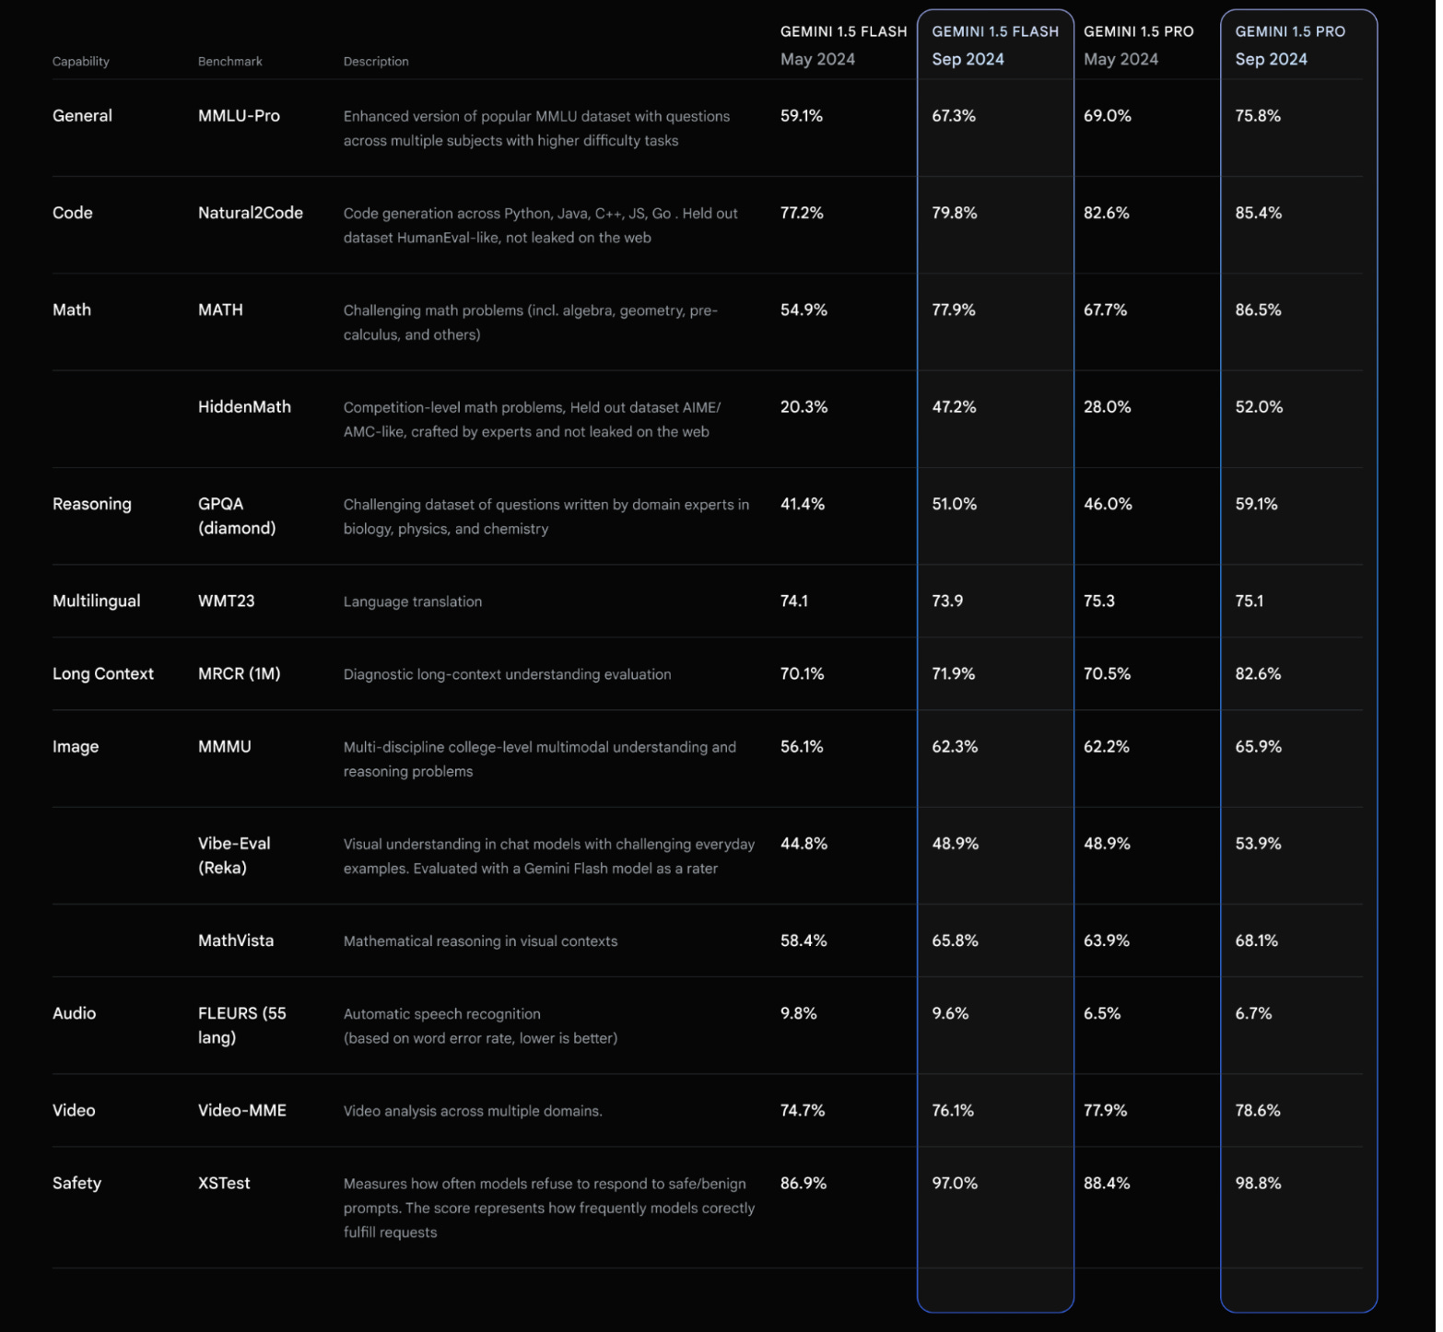Select MMMU score 56.1%

pyautogui.click(x=802, y=747)
